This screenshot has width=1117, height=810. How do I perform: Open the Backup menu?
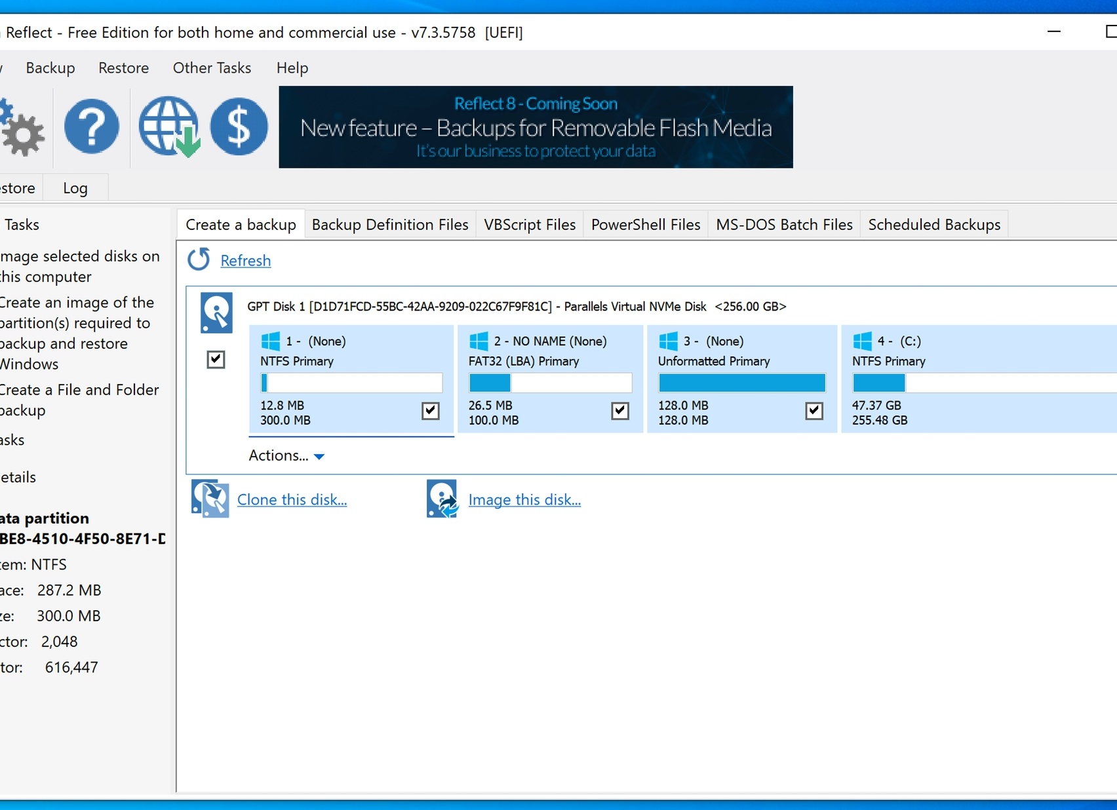pyautogui.click(x=50, y=68)
